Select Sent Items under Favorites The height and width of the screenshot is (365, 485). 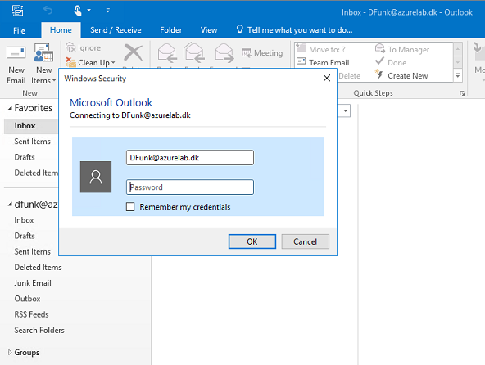tap(32, 142)
